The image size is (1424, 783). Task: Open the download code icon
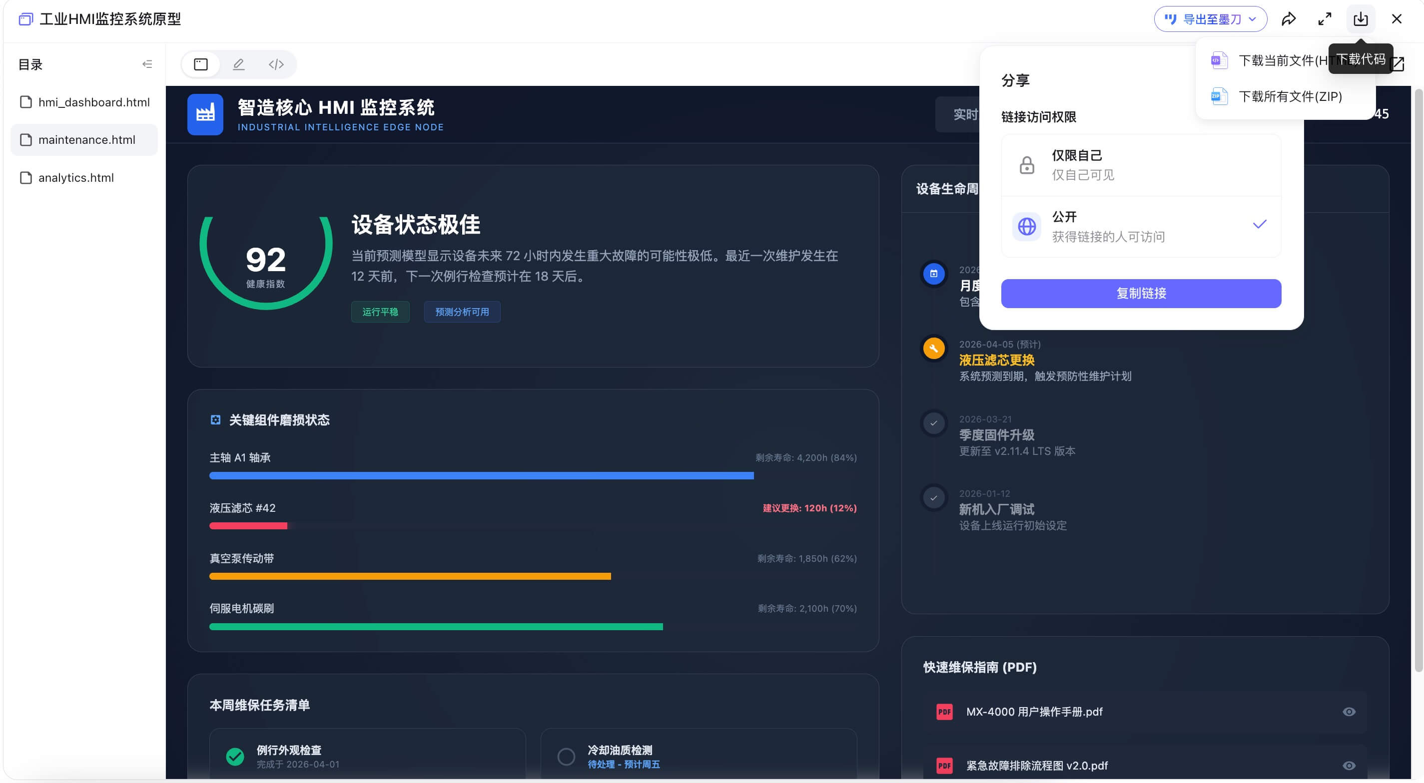point(1361,18)
